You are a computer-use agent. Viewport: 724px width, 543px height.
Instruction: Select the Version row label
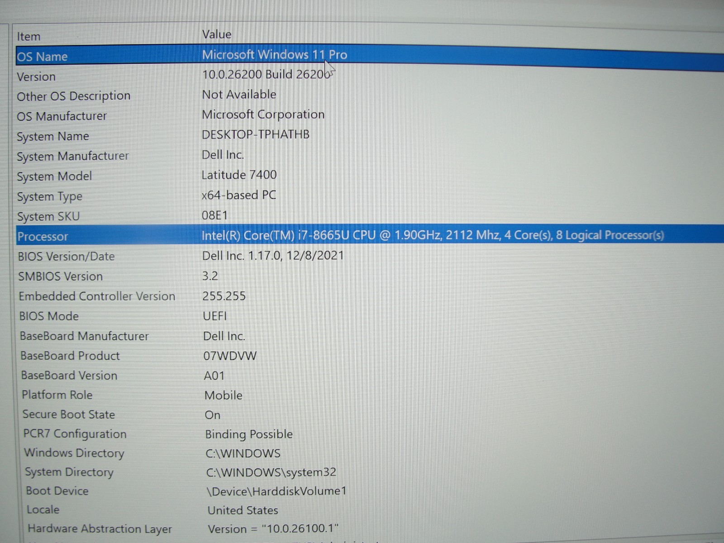point(36,77)
